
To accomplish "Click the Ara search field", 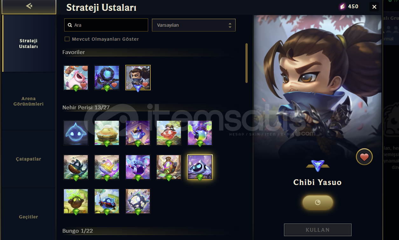I will (106, 25).
